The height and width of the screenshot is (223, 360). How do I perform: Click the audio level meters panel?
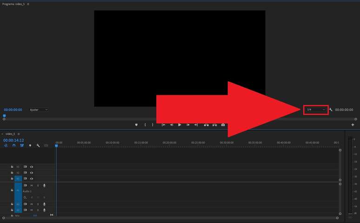[350, 176]
